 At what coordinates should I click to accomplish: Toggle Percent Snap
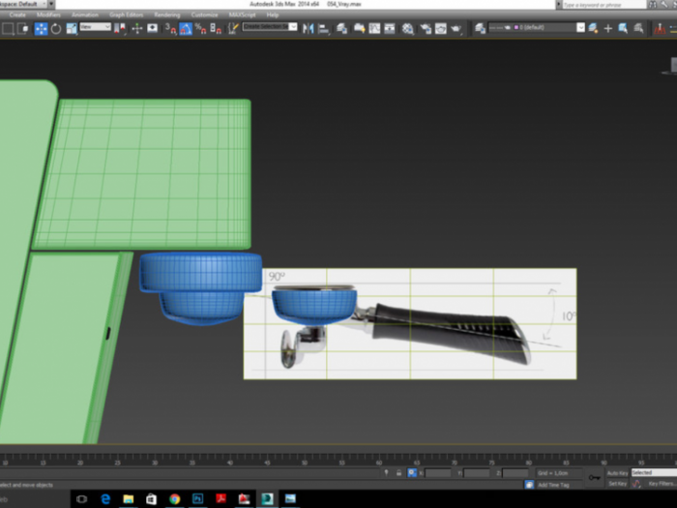click(x=200, y=29)
